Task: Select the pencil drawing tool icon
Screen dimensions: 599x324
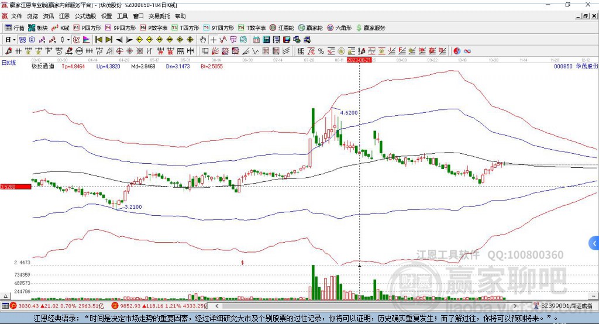Action: 8,51
